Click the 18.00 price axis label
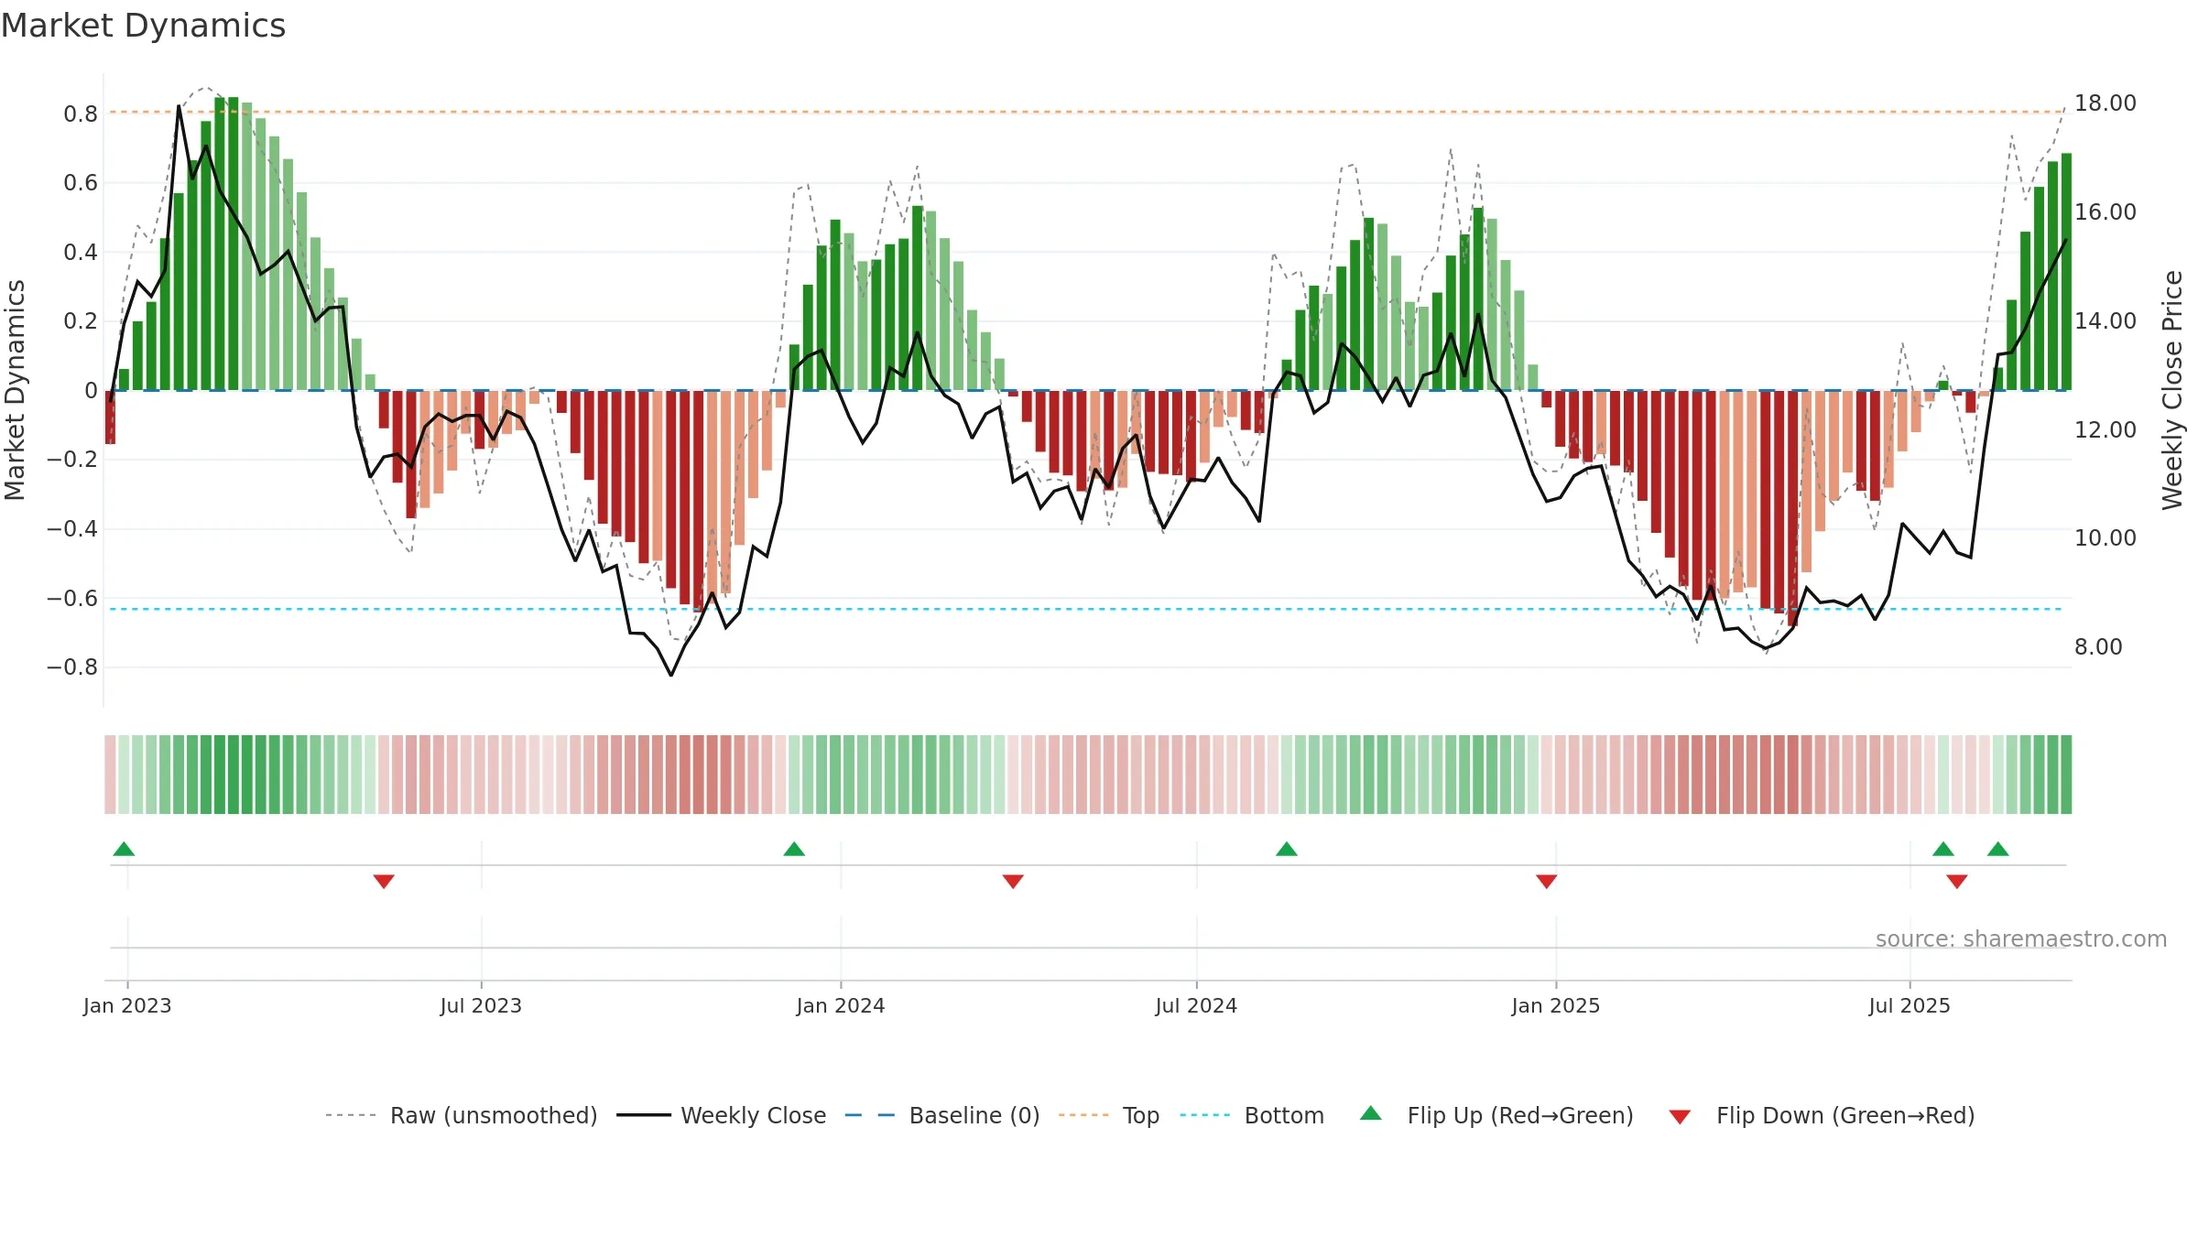This screenshot has width=2198, height=1236. [x=2106, y=103]
